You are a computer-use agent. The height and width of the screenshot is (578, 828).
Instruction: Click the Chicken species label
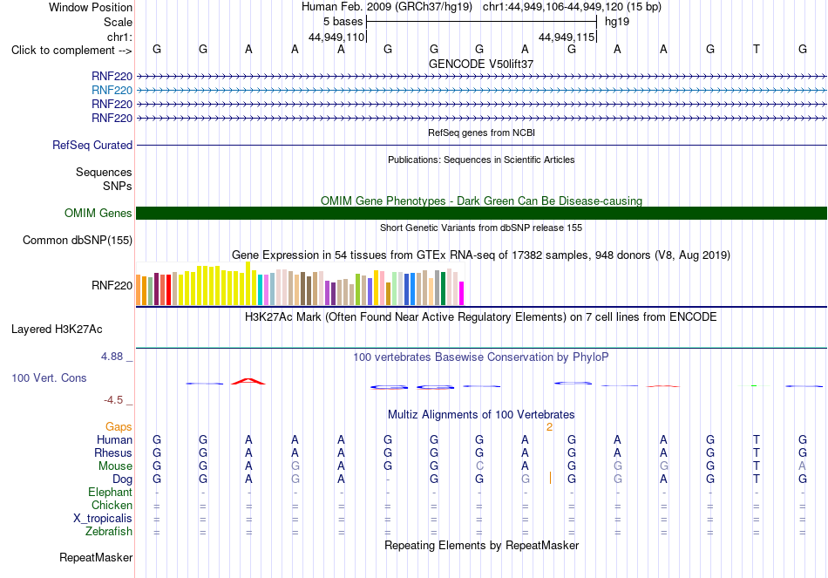pos(112,506)
